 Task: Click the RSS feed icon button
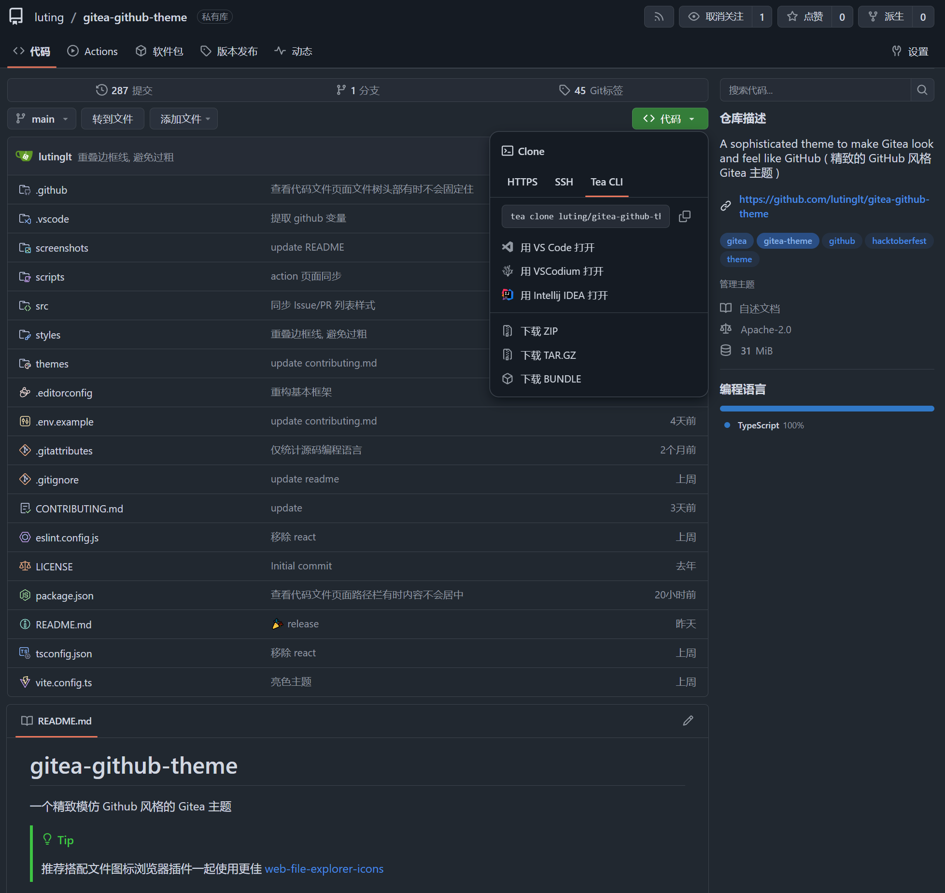(659, 17)
